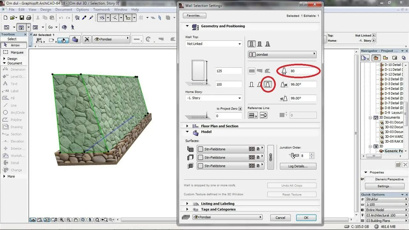The width and height of the screenshot is (409, 230).
Task: Open the Design menu
Action: [x=46, y=10]
